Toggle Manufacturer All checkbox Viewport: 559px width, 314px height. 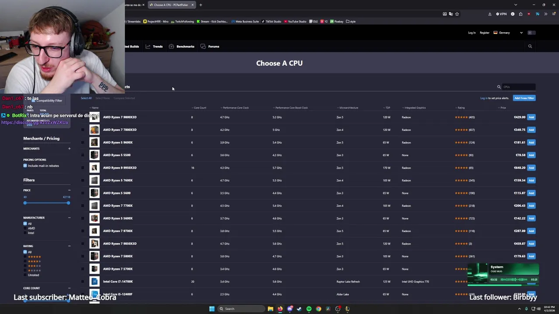coord(25,224)
